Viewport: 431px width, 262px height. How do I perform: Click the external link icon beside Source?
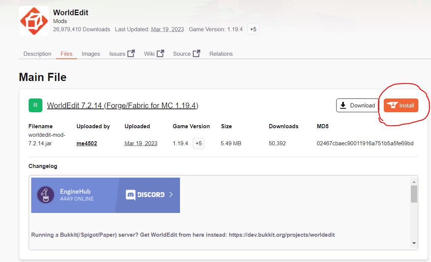[196, 53]
